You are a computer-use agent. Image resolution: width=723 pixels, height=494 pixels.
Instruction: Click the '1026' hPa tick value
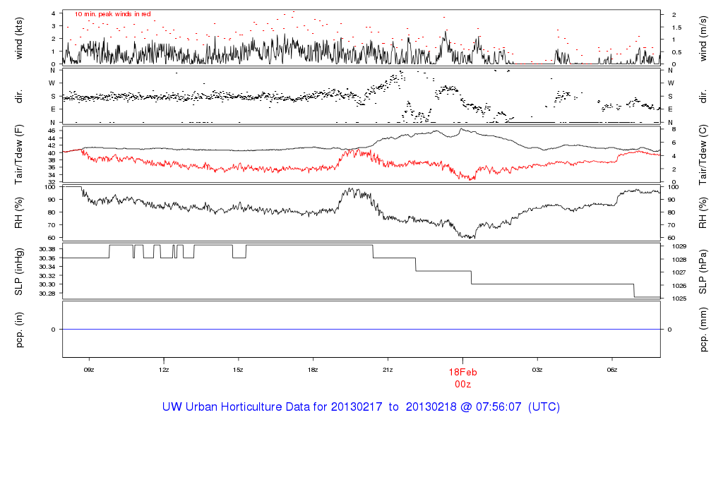(679, 287)
